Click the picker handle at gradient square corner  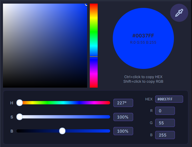pos(86,5)
